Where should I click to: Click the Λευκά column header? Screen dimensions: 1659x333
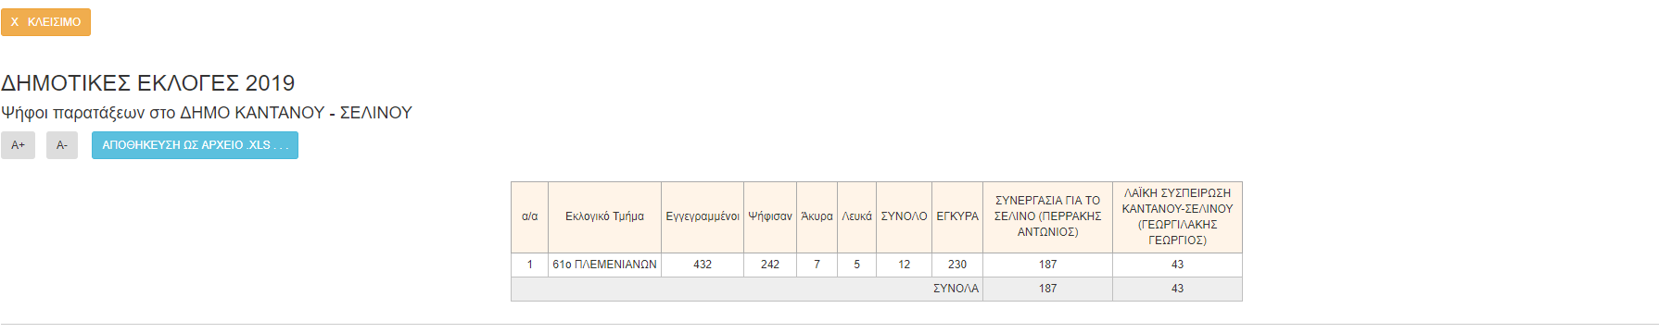point(856,216)
